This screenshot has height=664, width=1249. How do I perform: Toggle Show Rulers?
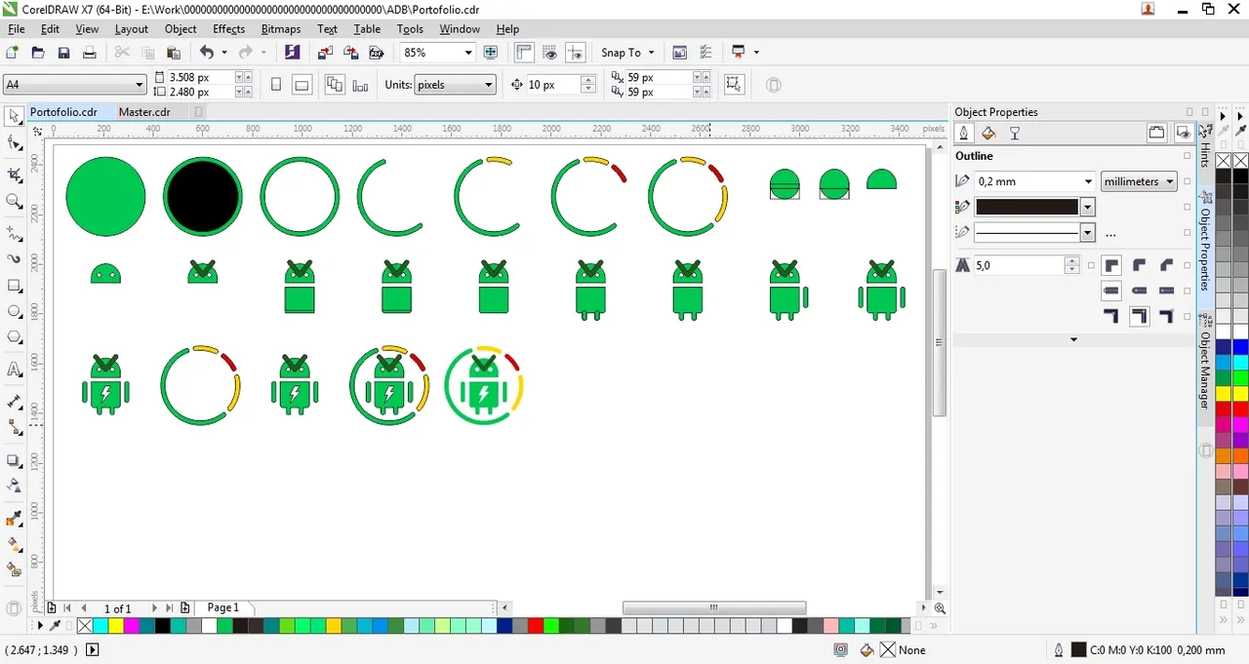(x=524, y=53)
